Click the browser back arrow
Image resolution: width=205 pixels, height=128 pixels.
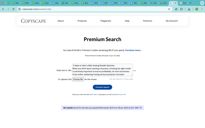coord(3,9)
